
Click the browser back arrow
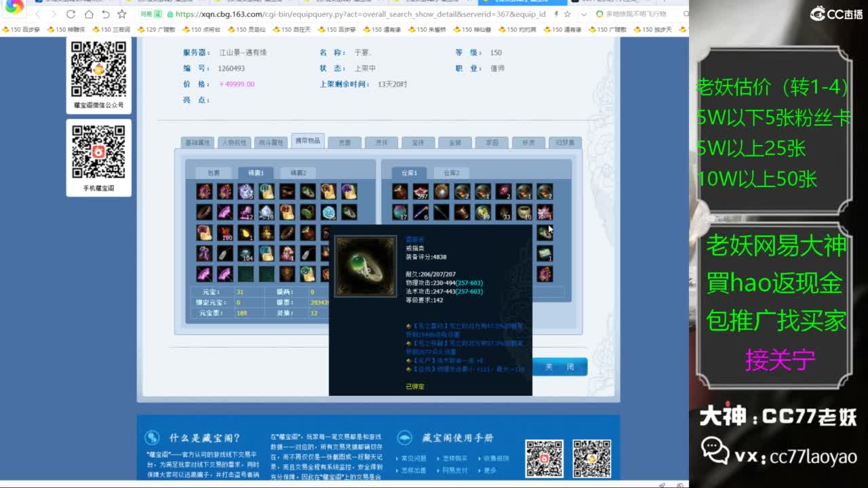37,14
